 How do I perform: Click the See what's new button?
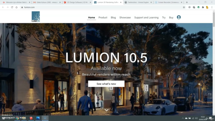tap(106, 84)
